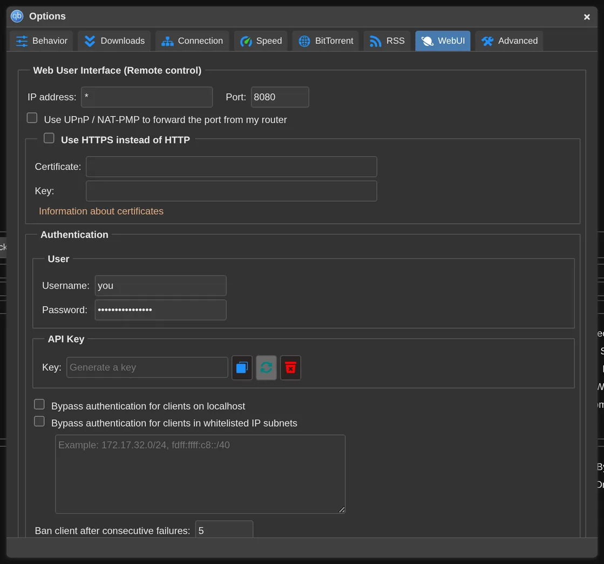The image size is (604, 564).
Task: Click the Certificate input field
Action: coord(232,167)
